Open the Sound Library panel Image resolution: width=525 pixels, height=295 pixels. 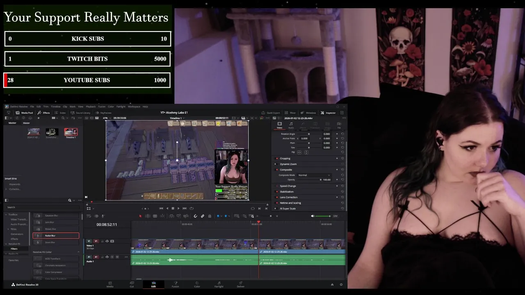tap(80, 113)
